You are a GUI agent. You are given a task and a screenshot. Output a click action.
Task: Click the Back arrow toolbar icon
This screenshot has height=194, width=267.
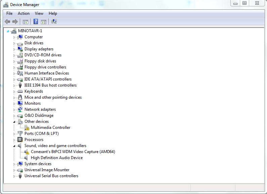pyautogui.click(x=7, y=21)
